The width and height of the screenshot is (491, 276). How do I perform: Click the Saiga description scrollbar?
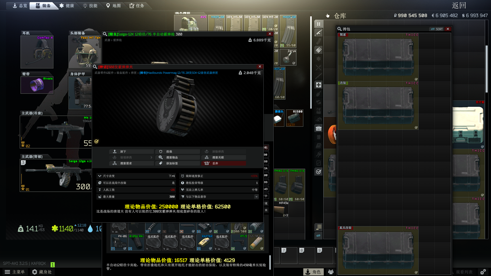[270, 262]
